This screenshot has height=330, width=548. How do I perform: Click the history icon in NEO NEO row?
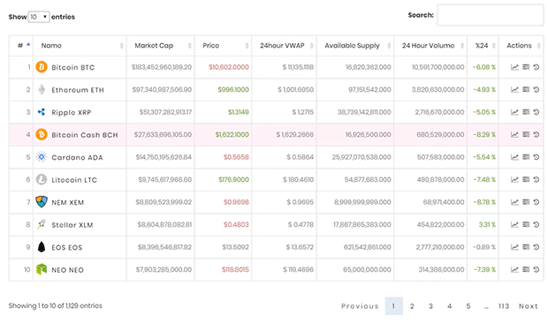537,270
